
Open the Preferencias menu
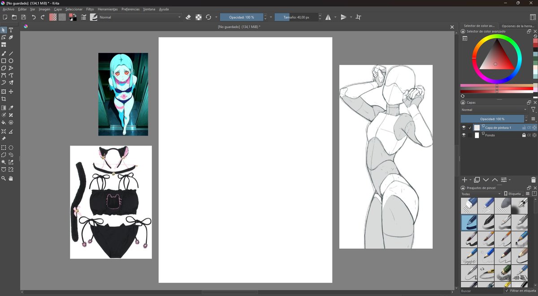(130, 9)
